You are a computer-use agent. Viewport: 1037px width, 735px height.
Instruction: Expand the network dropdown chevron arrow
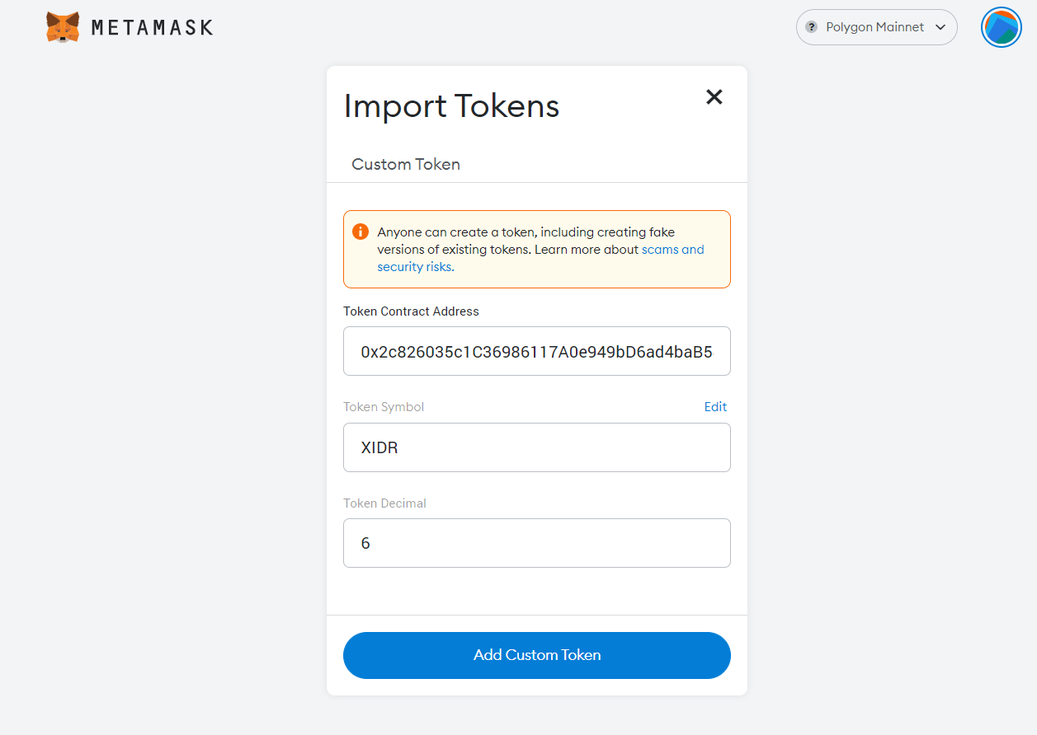940,27
